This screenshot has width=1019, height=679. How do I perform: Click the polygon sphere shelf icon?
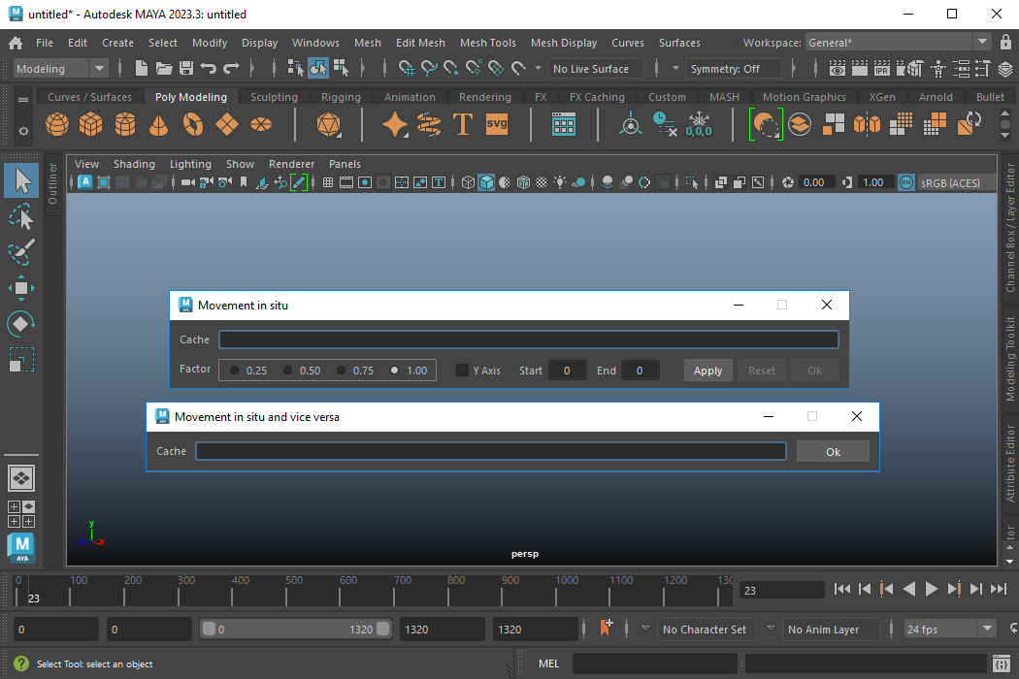(57, 124)
